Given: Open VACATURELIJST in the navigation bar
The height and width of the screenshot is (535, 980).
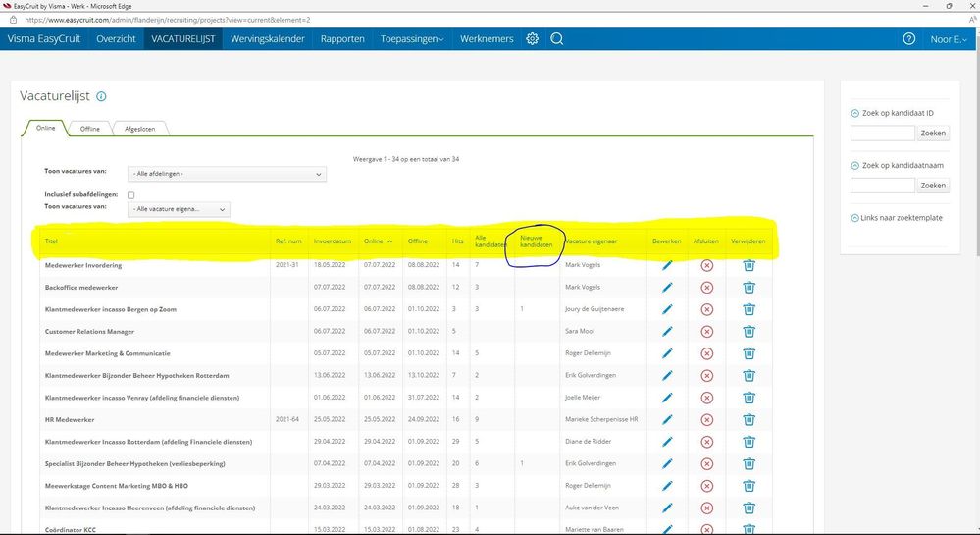Looking at the screenshot, I should coord(183,39).
